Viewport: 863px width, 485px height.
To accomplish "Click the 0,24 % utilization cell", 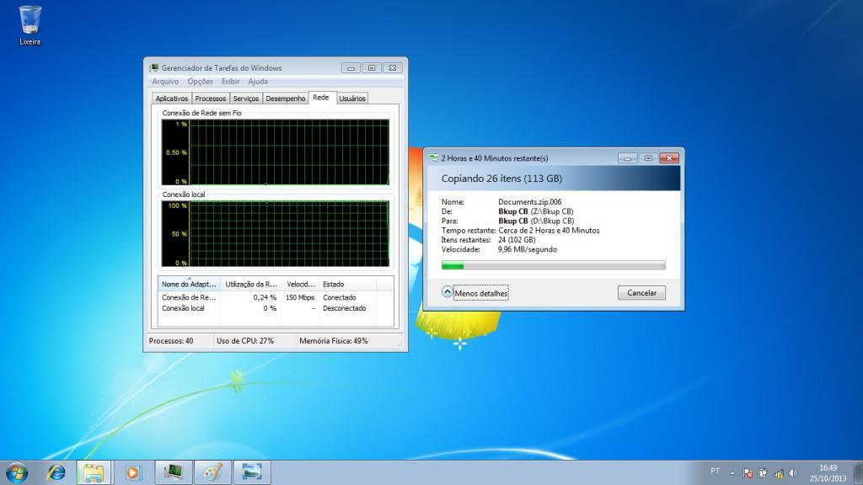I will coord(265,297).
